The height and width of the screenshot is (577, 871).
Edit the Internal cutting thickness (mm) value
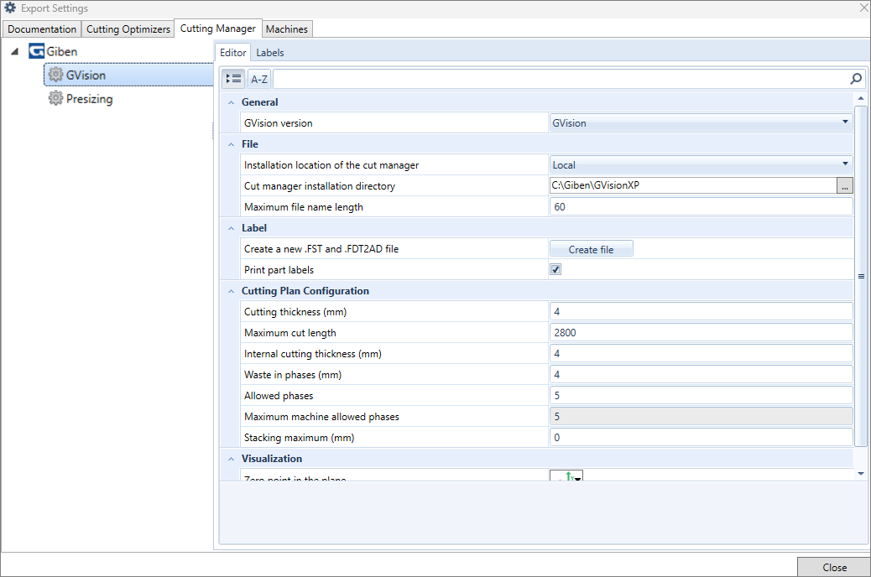(x=701, y=354)
